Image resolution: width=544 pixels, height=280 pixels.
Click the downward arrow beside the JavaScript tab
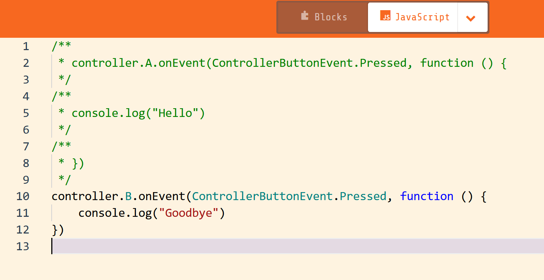tap(472, 17)
